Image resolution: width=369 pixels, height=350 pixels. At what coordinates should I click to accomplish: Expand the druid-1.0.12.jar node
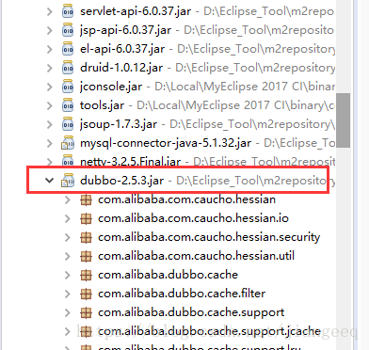coord(50,68)
